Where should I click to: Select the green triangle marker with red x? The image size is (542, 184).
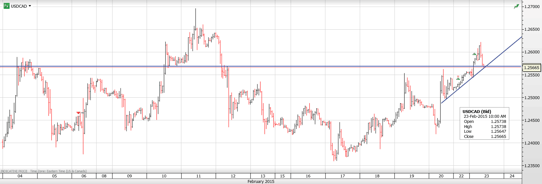coord(458,78)
